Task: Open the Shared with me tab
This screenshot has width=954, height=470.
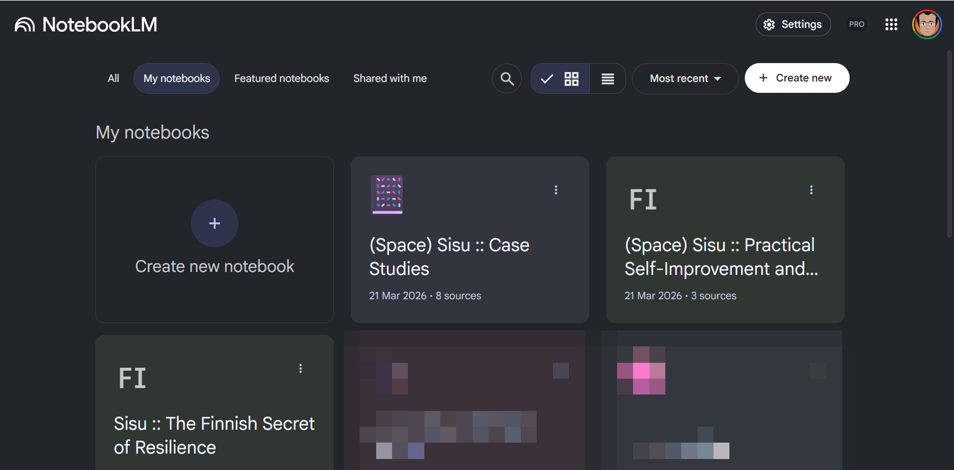Action: (390, 79)
